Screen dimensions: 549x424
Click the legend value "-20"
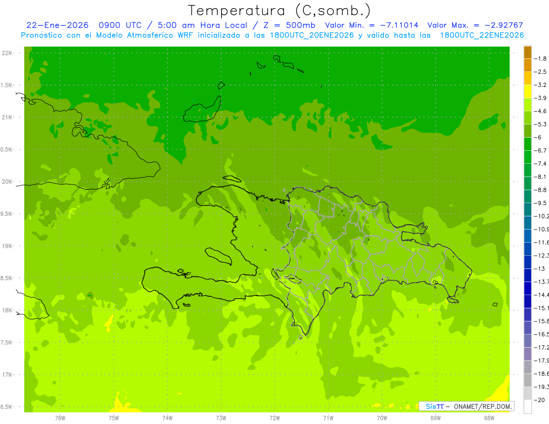click(x=539, y=400)
